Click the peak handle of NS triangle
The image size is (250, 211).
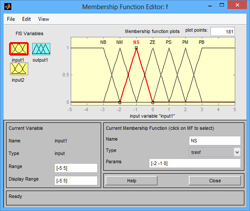coord(136,48)
